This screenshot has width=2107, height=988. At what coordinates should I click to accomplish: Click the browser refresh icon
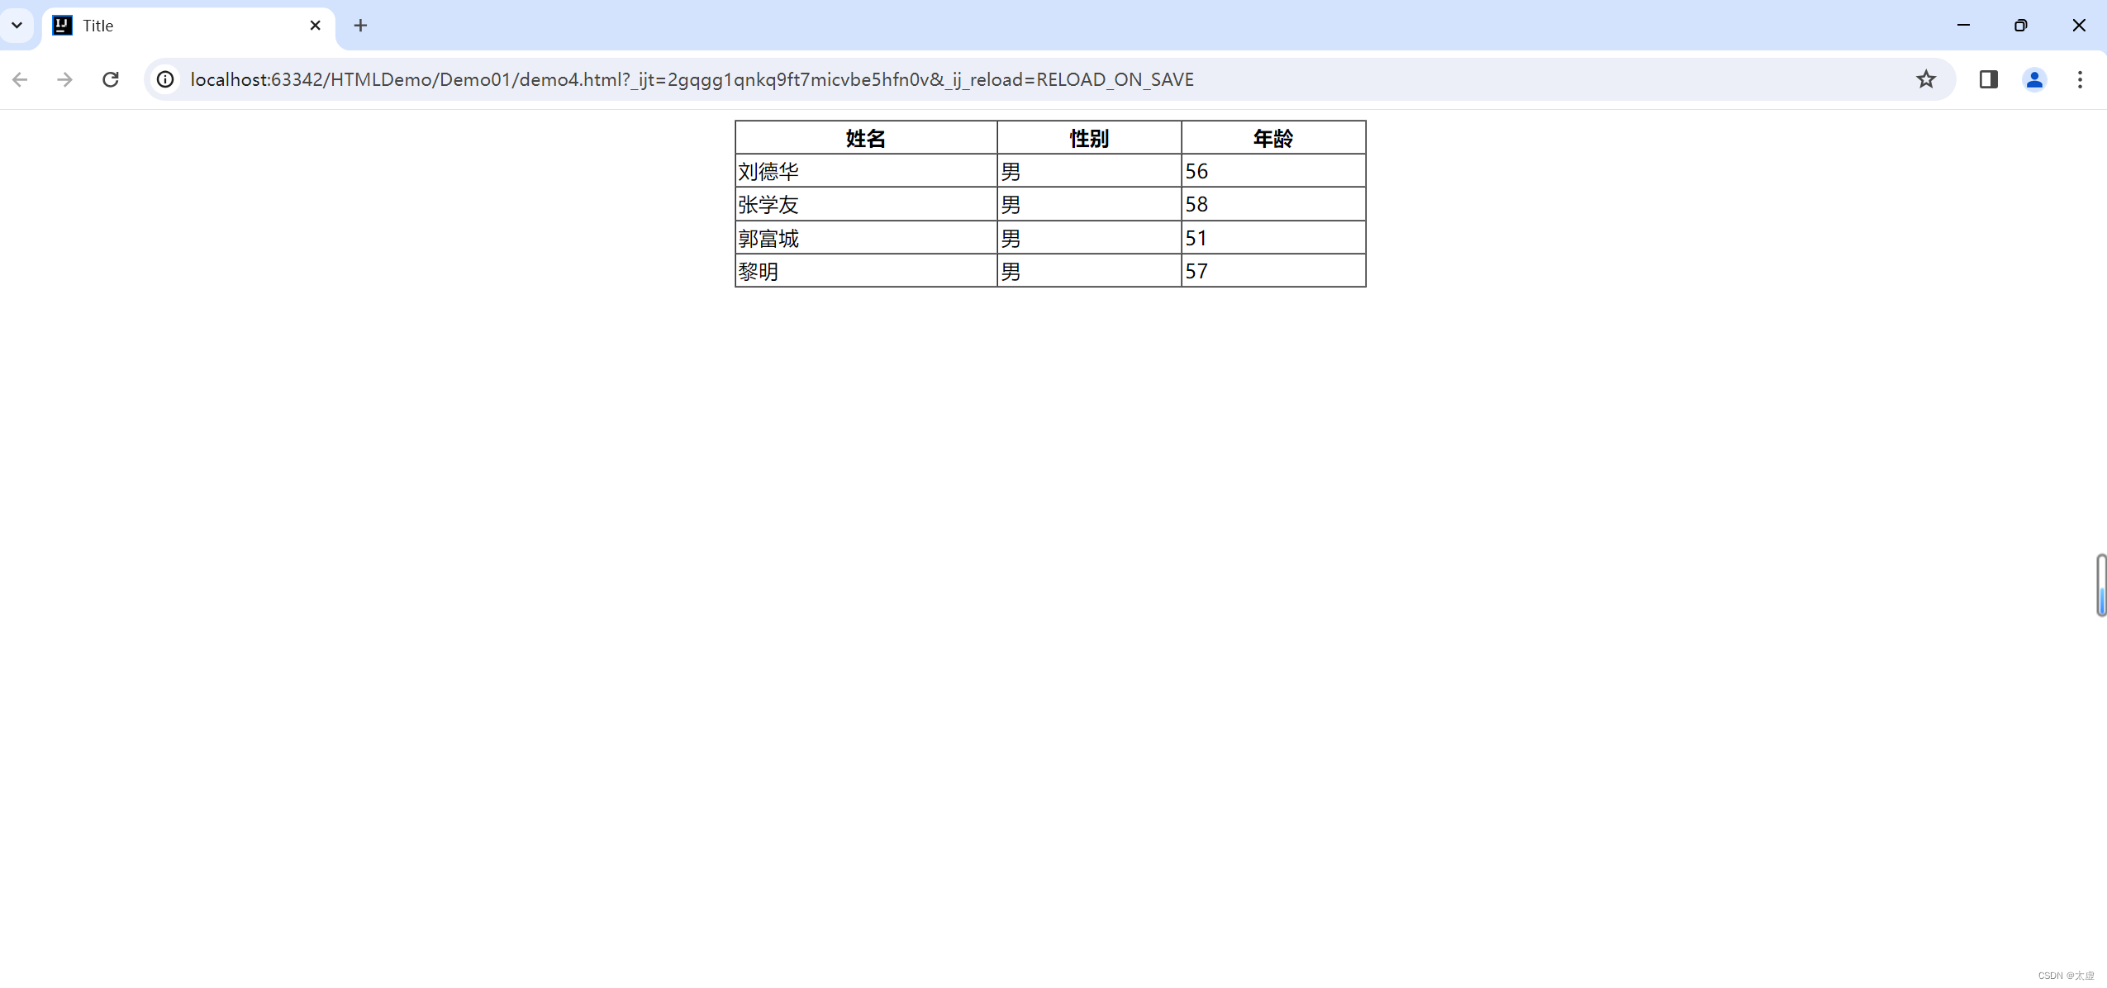pyautogui.click(x=112, y=79)
